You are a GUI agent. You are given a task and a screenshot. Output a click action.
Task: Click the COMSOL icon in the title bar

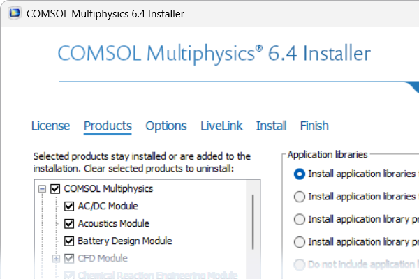click(12, 14)
